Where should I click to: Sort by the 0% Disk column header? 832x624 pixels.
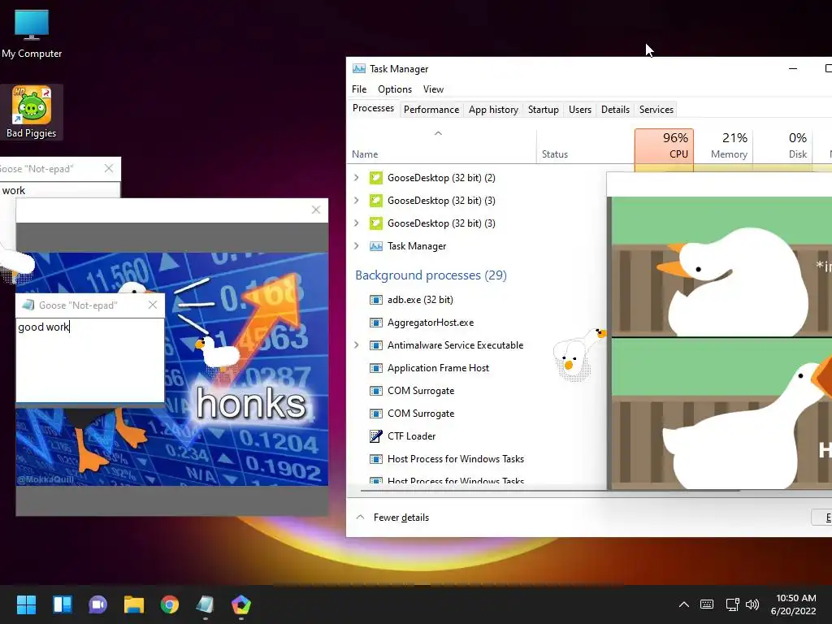click(782, 146)
